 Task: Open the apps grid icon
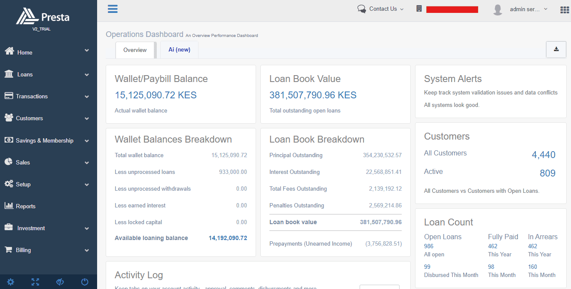[x=565, y=9]
